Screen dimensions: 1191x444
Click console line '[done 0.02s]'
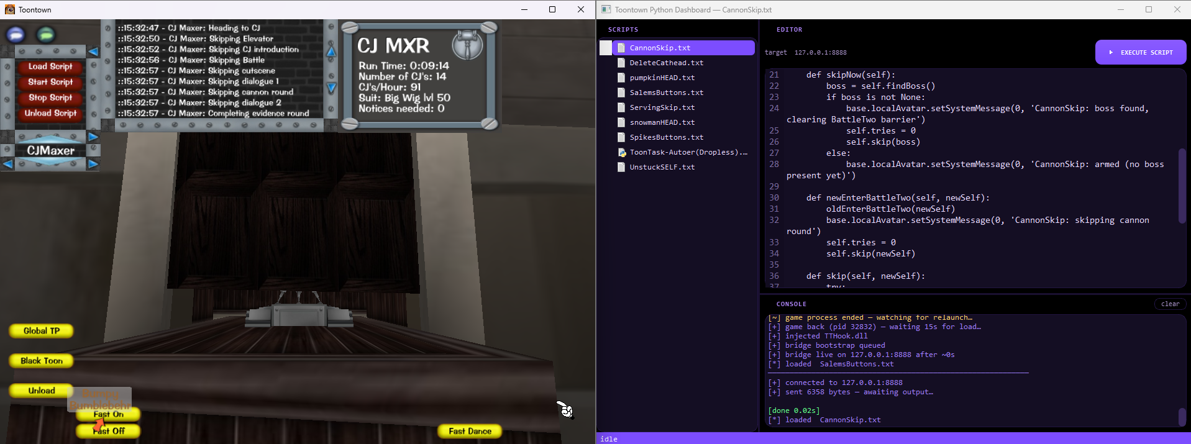click(x=793, y=410)
